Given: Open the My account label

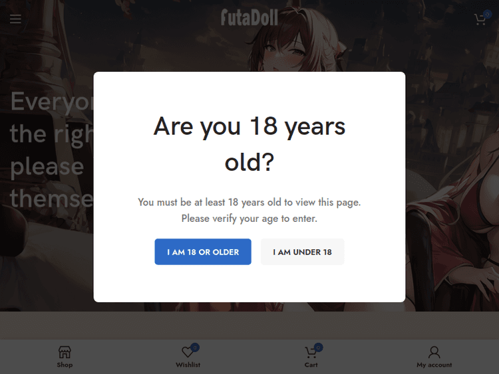Looking at the screenshot, I should [434, 365].
